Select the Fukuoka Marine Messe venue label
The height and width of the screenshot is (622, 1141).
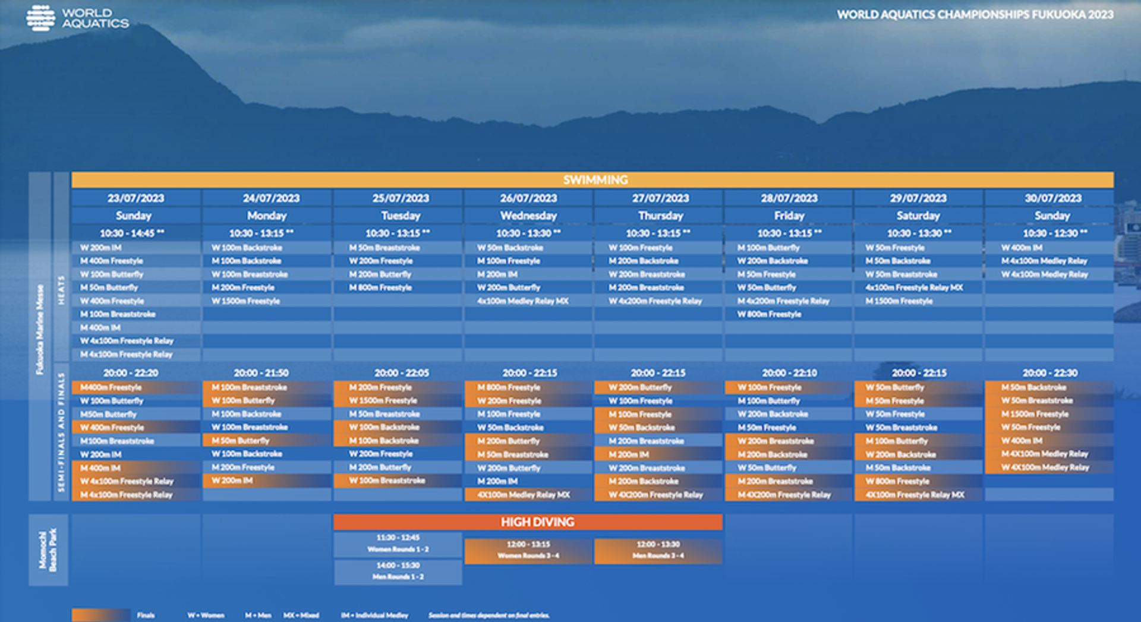40,330
